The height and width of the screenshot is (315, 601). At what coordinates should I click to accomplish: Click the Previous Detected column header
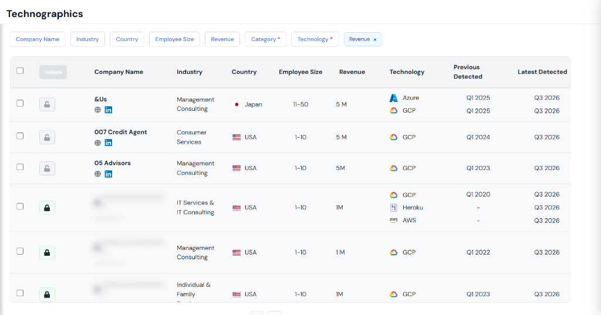tap(468, 72)
